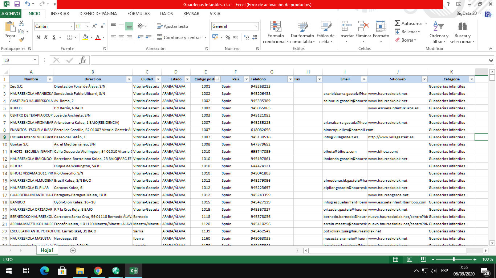Viewport: 496px width, 278px height.
Task: Open filter dropdown for Ciudad column
Action: click(158, 79)
